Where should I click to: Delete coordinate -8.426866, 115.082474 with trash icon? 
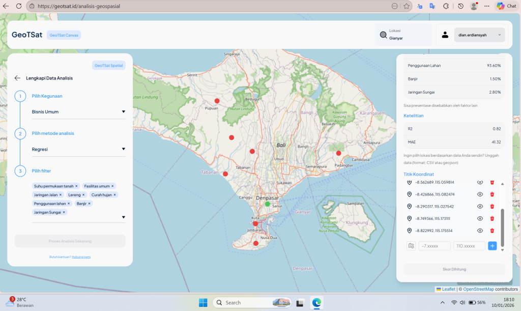click(x=492, y=194)
